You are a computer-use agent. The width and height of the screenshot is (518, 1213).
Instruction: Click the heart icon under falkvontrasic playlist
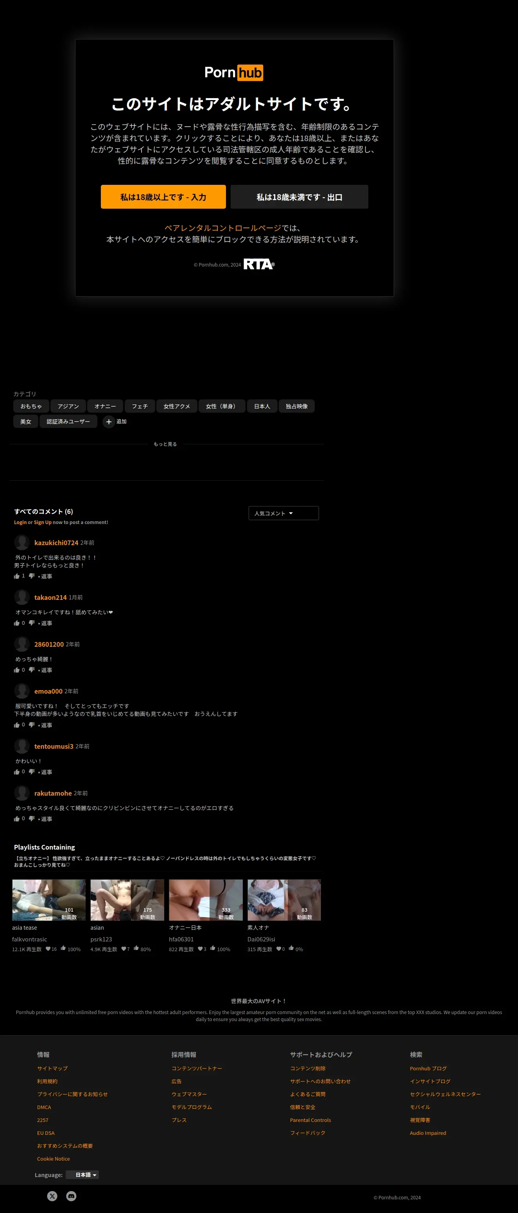click(48, 949)
